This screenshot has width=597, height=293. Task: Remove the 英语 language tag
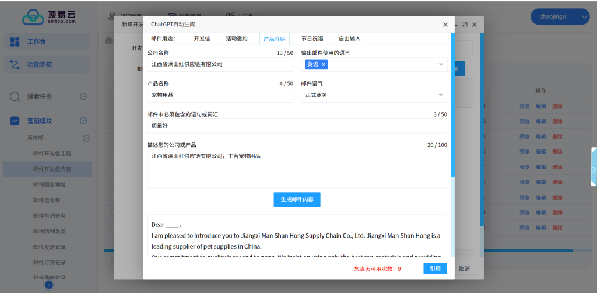324,64
